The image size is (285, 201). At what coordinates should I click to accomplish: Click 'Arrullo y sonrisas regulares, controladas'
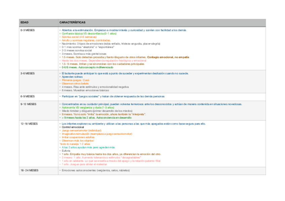(x=86, y=40)
